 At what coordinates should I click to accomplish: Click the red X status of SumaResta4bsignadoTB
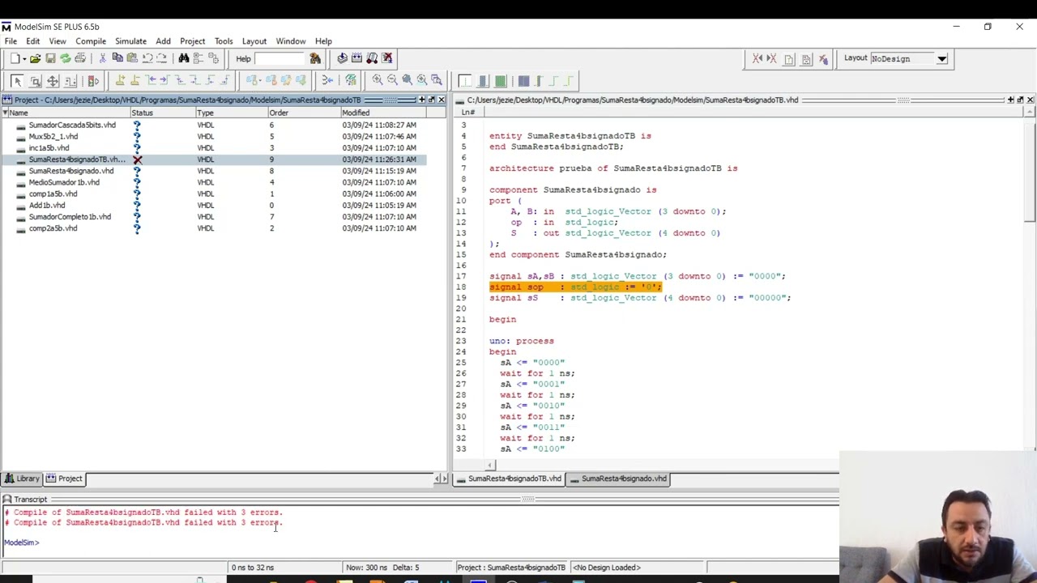point(138,160)
